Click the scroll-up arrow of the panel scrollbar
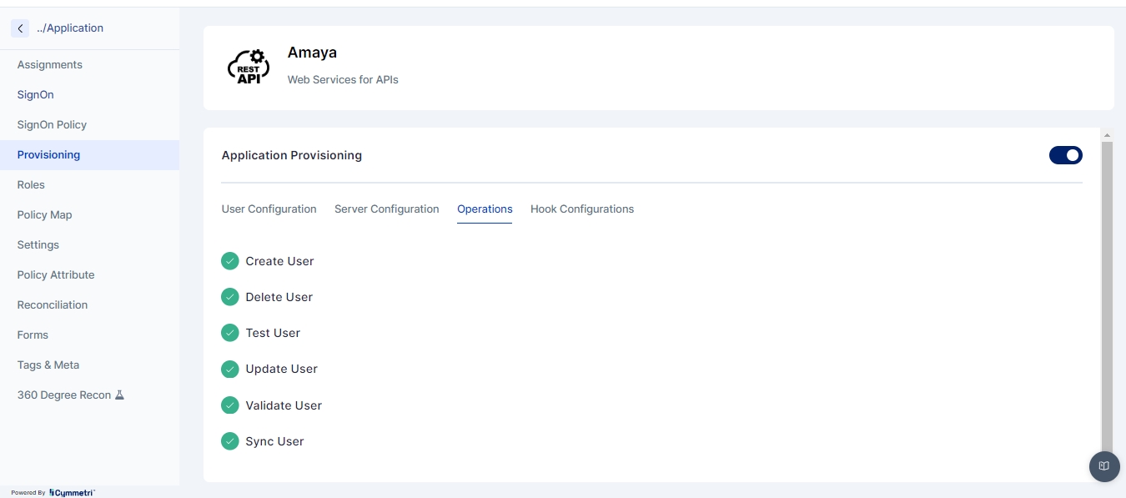The height and width of the screenshot is (498, 1126). 1107,135
